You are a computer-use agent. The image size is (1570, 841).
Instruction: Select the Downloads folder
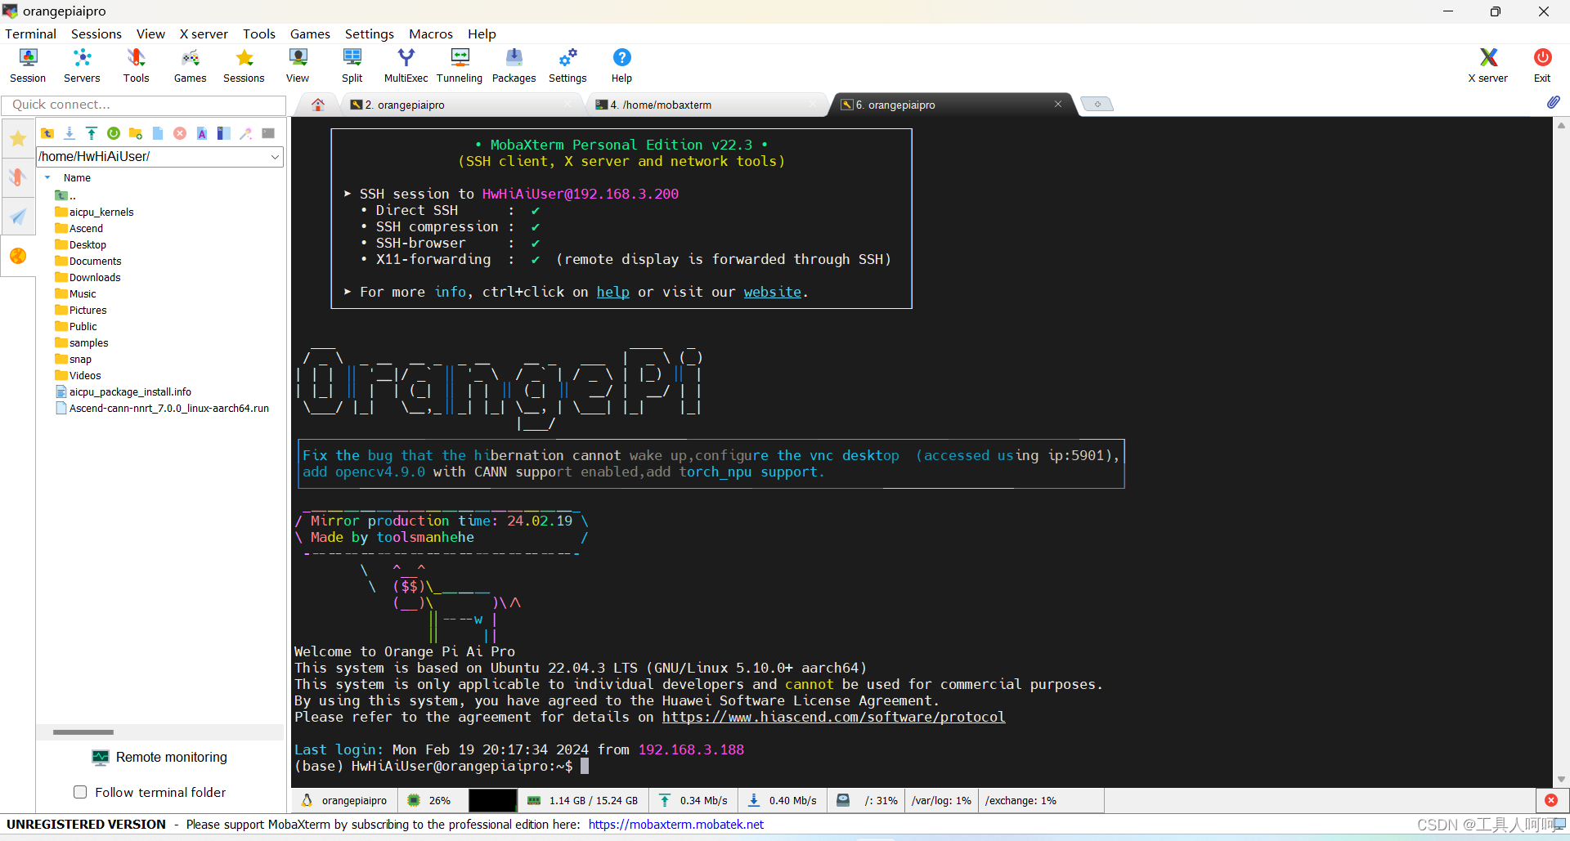point(87,277)
